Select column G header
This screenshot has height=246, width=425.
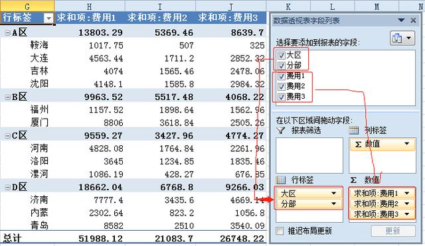tap(27, 6)
